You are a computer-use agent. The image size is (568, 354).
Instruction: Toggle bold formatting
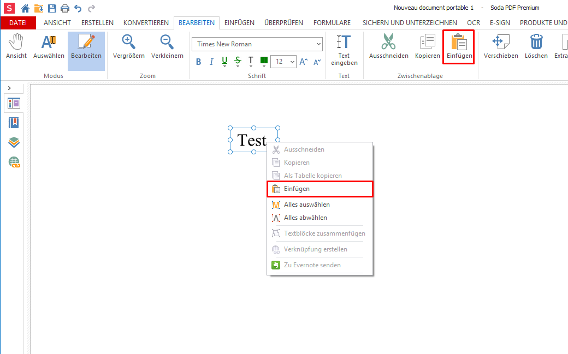[x=198, y=62]
